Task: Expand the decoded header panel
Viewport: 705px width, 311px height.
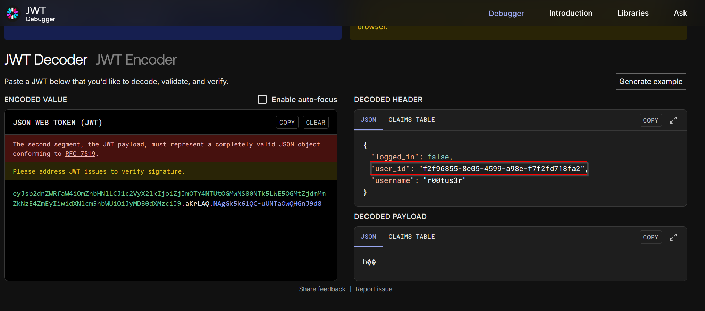Action: click(x=673, y=120)
